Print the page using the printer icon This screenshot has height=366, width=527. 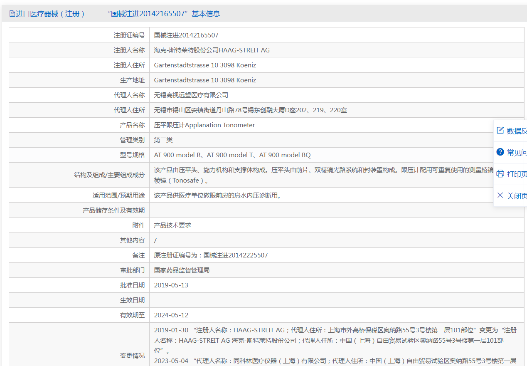click(x=500, y=174)
